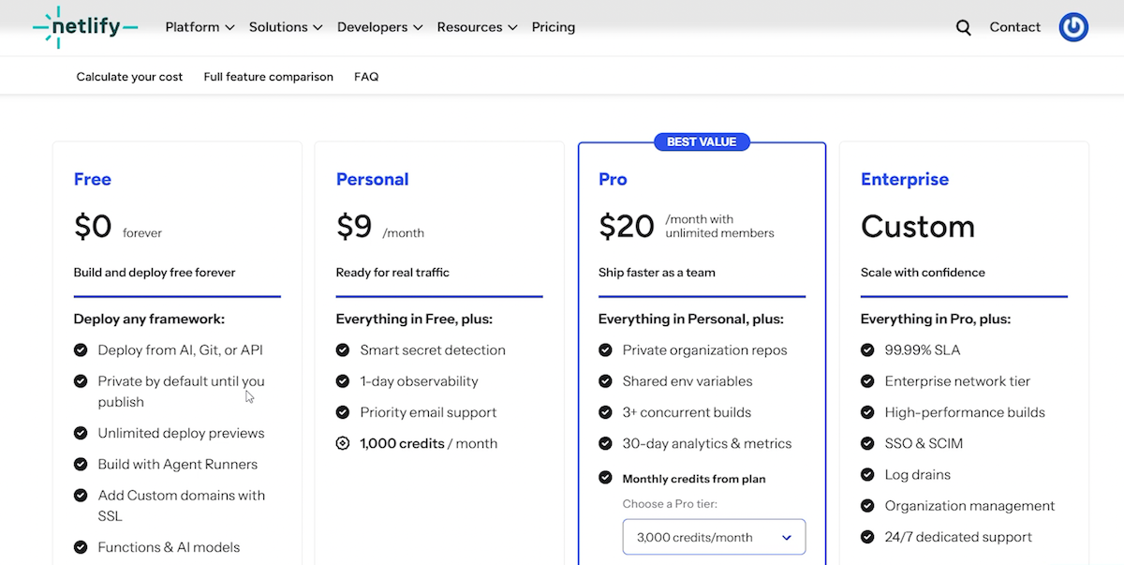Expand the Developers menu
The width and height of the screenshot is (1124, 565).
[380, 27]
